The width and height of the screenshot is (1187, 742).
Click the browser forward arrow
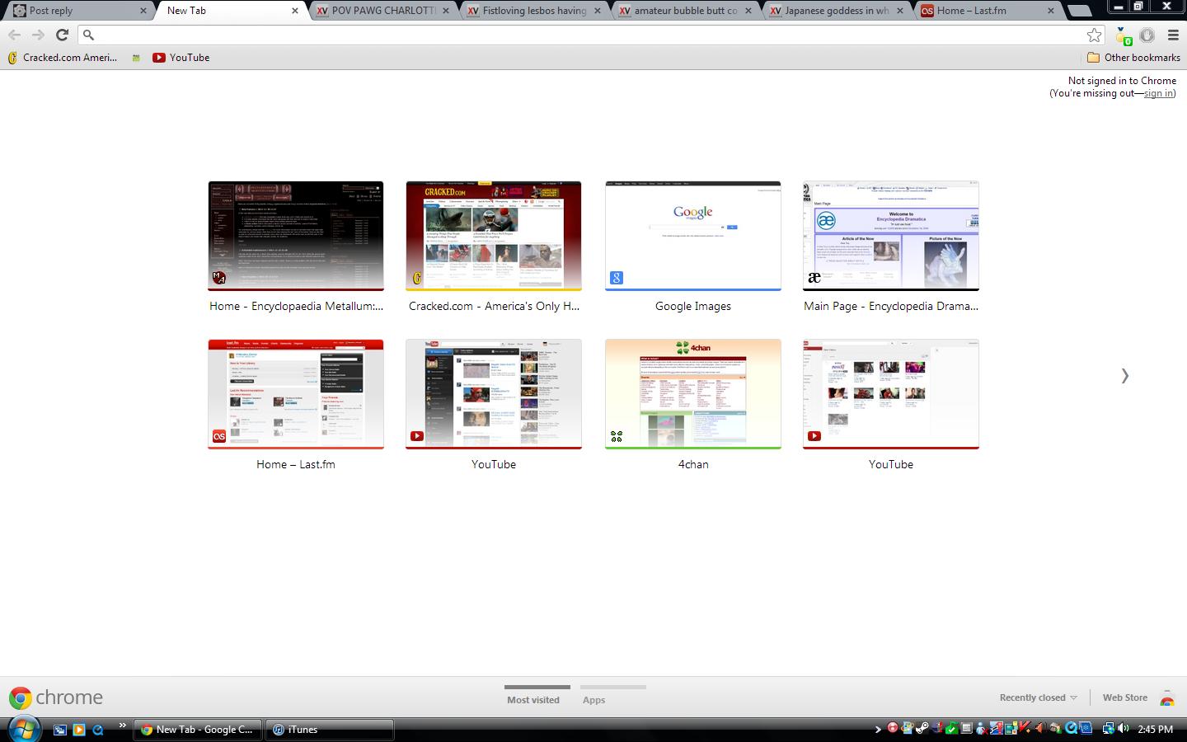click(x=38, y=35)
